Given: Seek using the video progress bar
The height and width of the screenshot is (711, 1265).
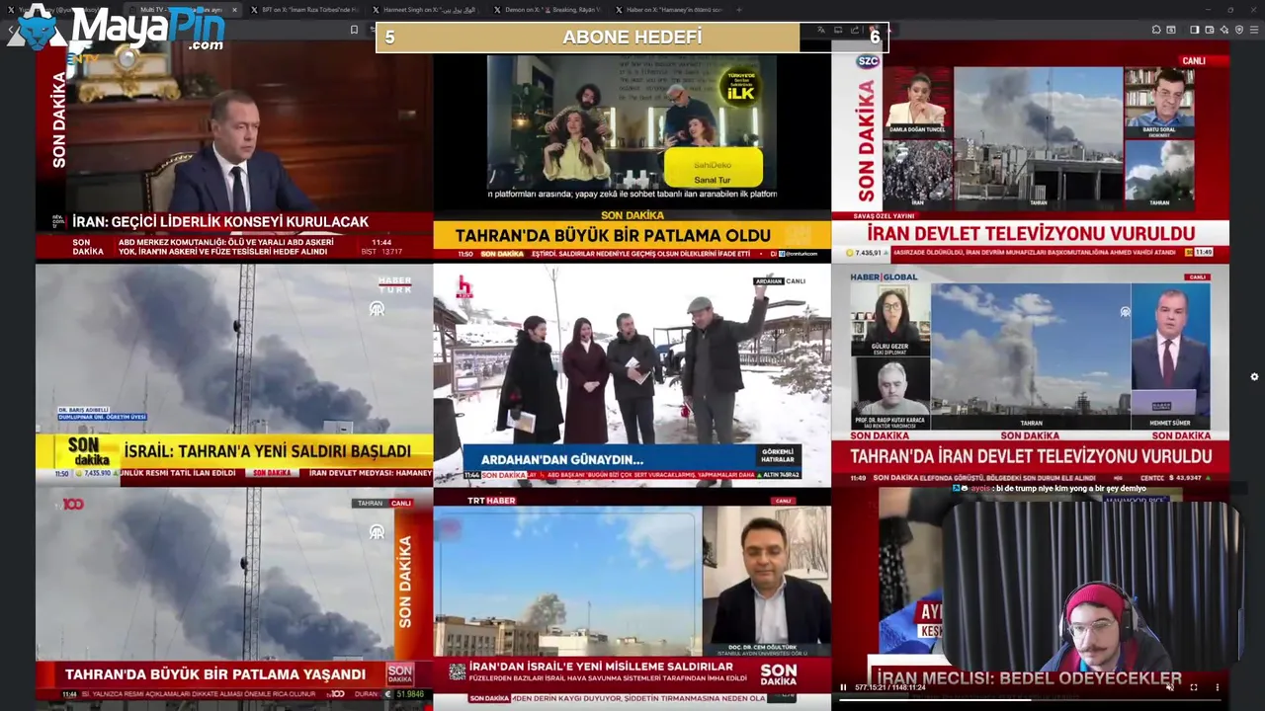Looking at the screenshot, I should (1031, 699).
